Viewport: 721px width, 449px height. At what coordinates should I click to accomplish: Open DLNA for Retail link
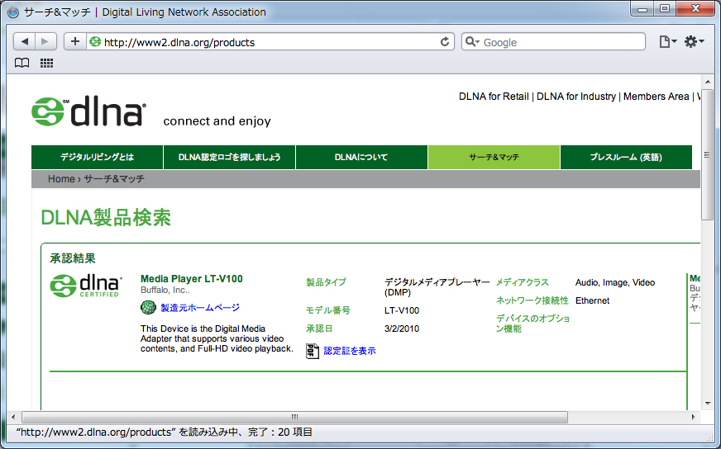494,97
